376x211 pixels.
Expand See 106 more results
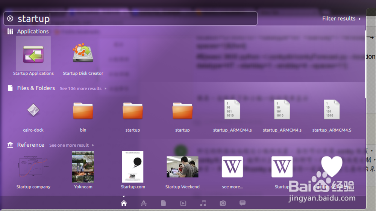click(83, 88)
